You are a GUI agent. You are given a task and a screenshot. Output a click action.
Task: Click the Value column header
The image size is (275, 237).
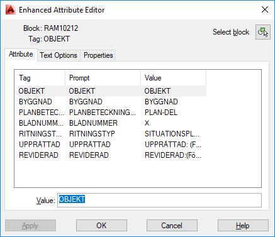174,78
